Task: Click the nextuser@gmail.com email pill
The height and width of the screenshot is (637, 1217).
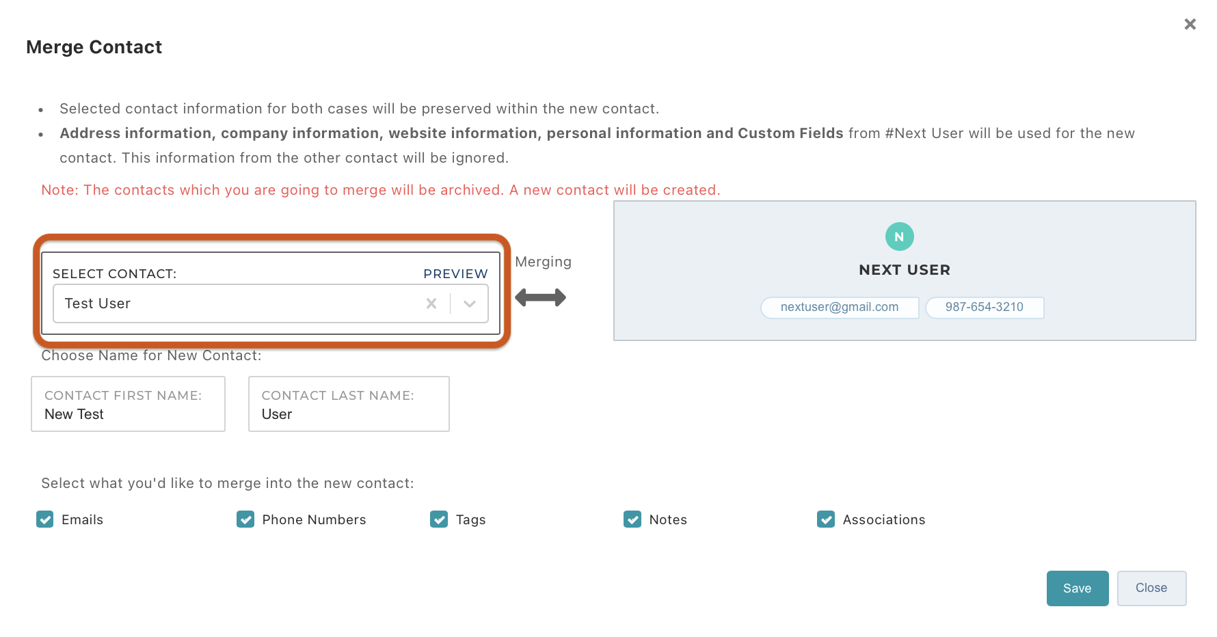Action: (840, 308)
